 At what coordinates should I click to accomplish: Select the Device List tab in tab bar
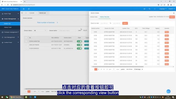[42, 13]
